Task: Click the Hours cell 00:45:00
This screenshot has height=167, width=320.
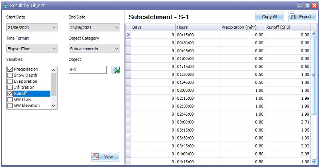Action: coord(198,51)
